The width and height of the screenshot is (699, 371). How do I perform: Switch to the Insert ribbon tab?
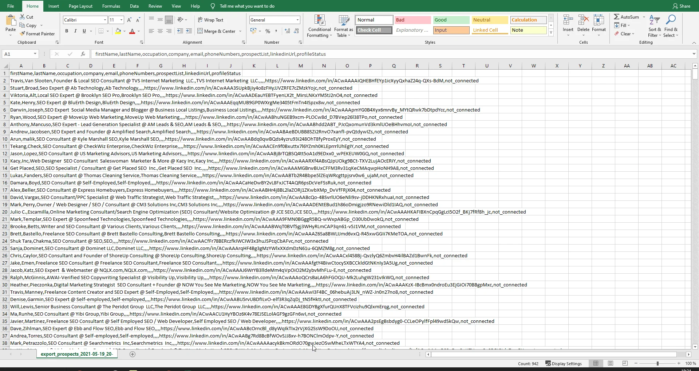point(54,6)
